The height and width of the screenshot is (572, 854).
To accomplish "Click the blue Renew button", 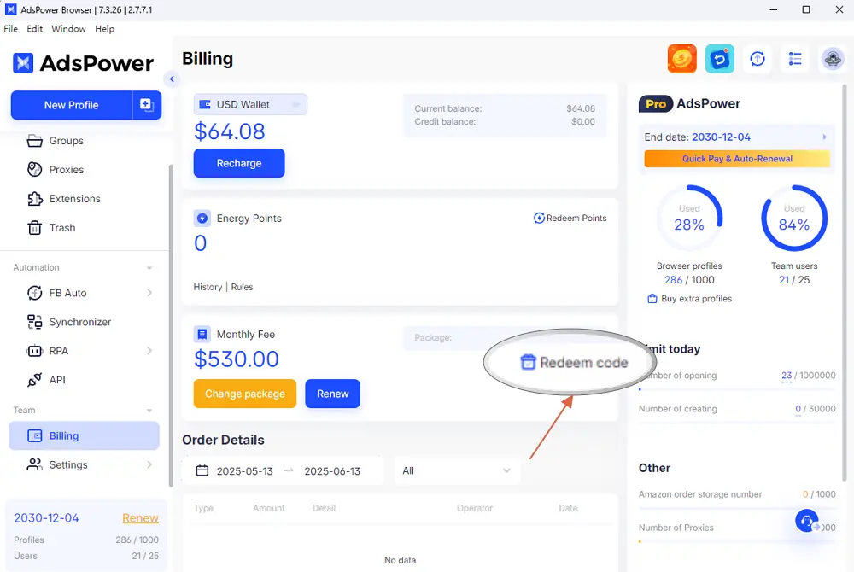I will point(333,394).
